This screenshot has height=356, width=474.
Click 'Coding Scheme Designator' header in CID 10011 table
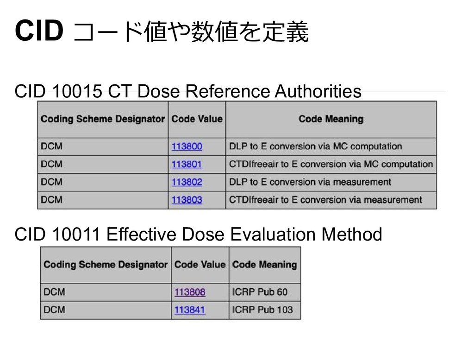[x=106, y=265]
